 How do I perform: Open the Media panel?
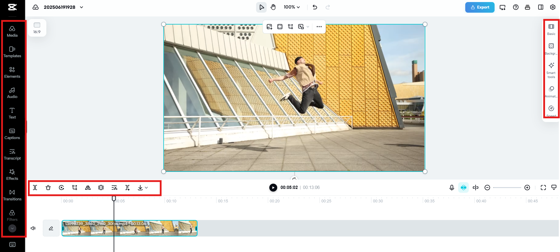(x=12, y=31)
